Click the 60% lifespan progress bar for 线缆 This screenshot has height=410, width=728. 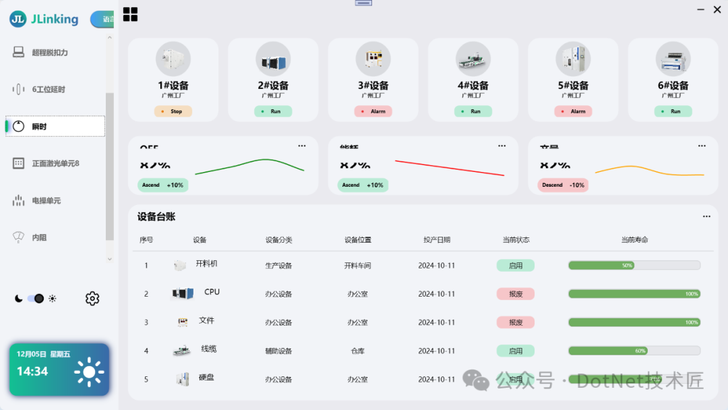click(634, 351)
